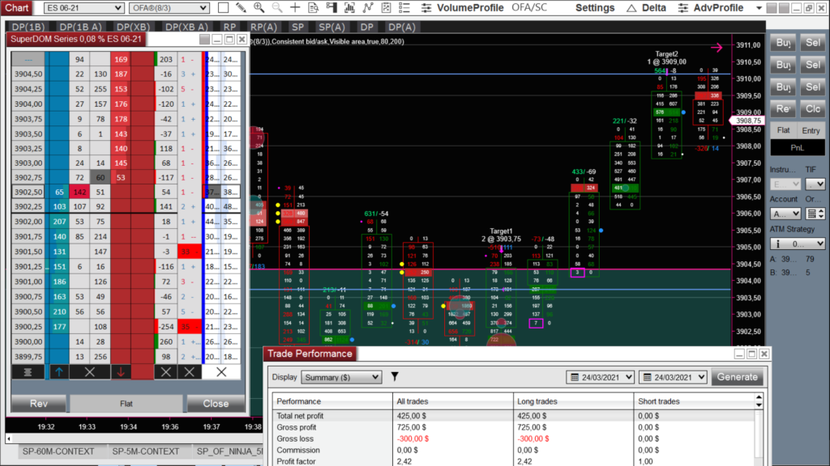Click the SuperDOM center price icon
The height and width of the screenshot is (466, 830).
pos(28,372)
